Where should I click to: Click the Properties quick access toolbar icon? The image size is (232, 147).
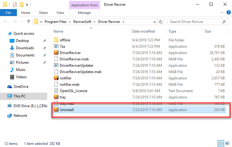[15, 5]
